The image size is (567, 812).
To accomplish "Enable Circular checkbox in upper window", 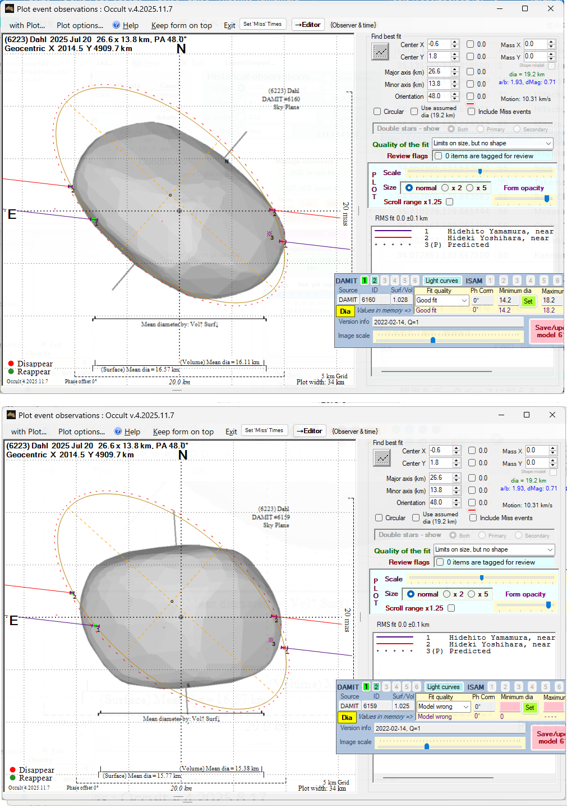I will click(377, 112).
